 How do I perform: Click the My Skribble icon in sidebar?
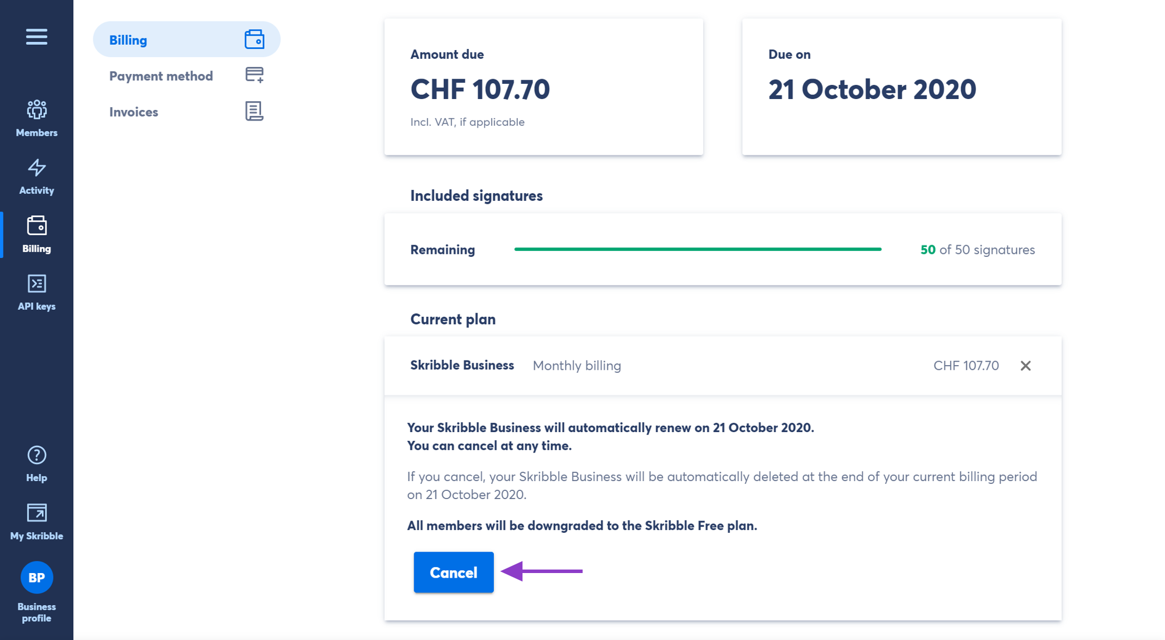coord(37,513)
